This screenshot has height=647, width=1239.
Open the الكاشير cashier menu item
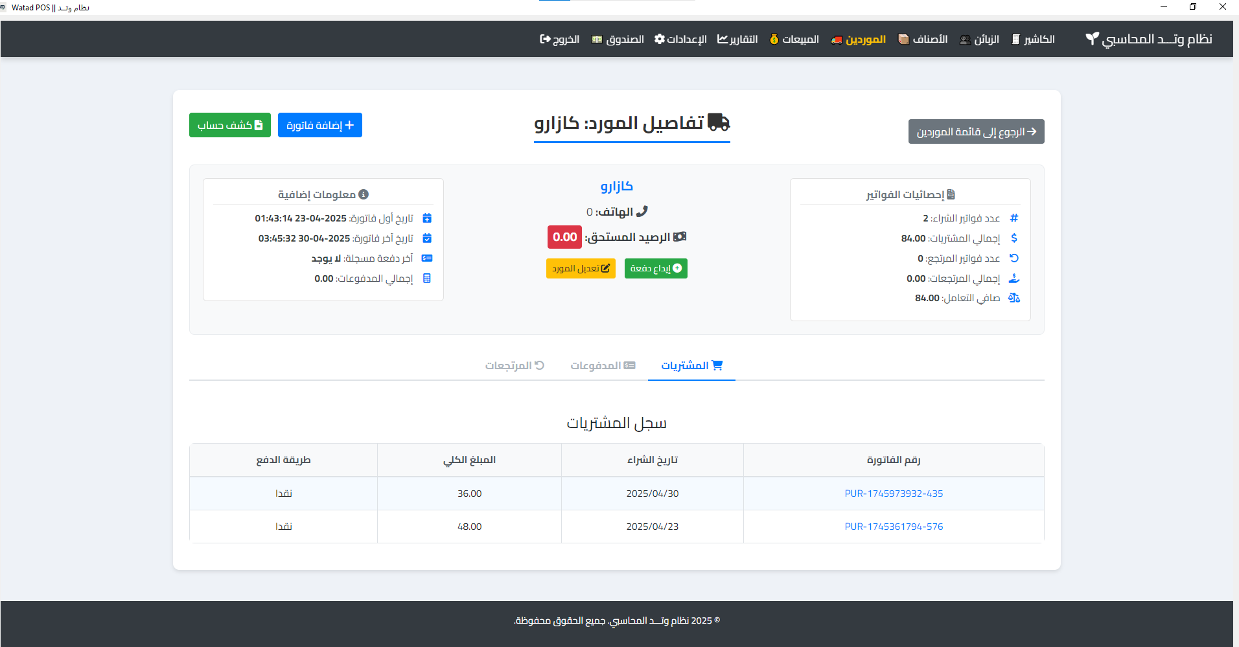click(x=1033, y=40)
